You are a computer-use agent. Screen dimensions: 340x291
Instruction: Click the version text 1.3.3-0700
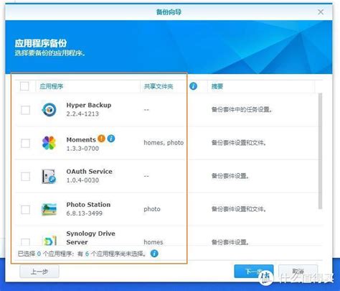[82, 149]
